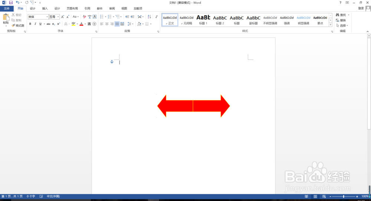Open the Bullets list dropdown arrow
Image resolution: width=371 pixels, height=201 pixels.
point(105,17)
